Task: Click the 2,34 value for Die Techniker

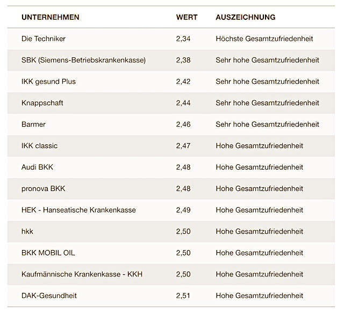Action: coord(183,39)
